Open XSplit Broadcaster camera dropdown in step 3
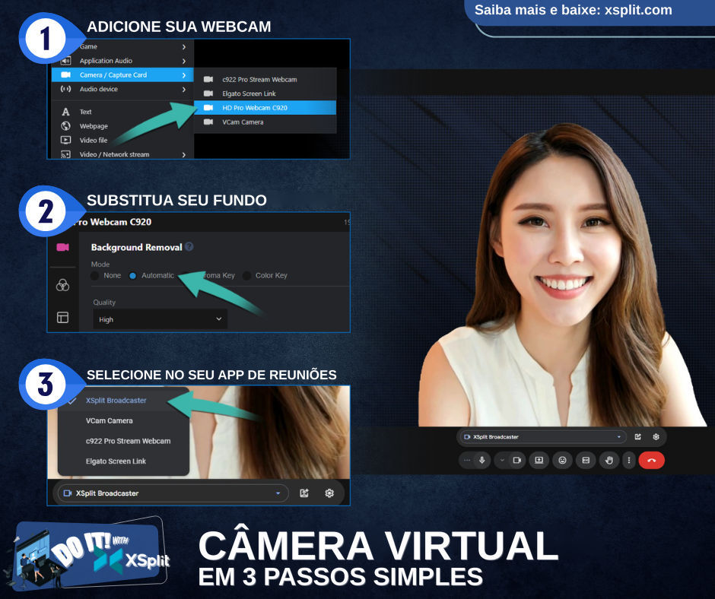Viewport: 715px width, 599px height. 173,493
